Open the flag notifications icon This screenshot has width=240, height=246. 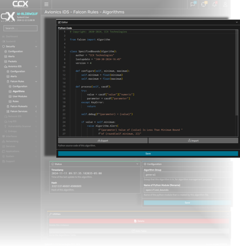point(193,4)
